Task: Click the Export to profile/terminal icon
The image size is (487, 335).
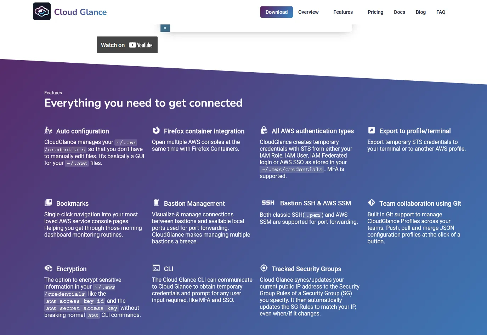Action: (x=372, y=130)
